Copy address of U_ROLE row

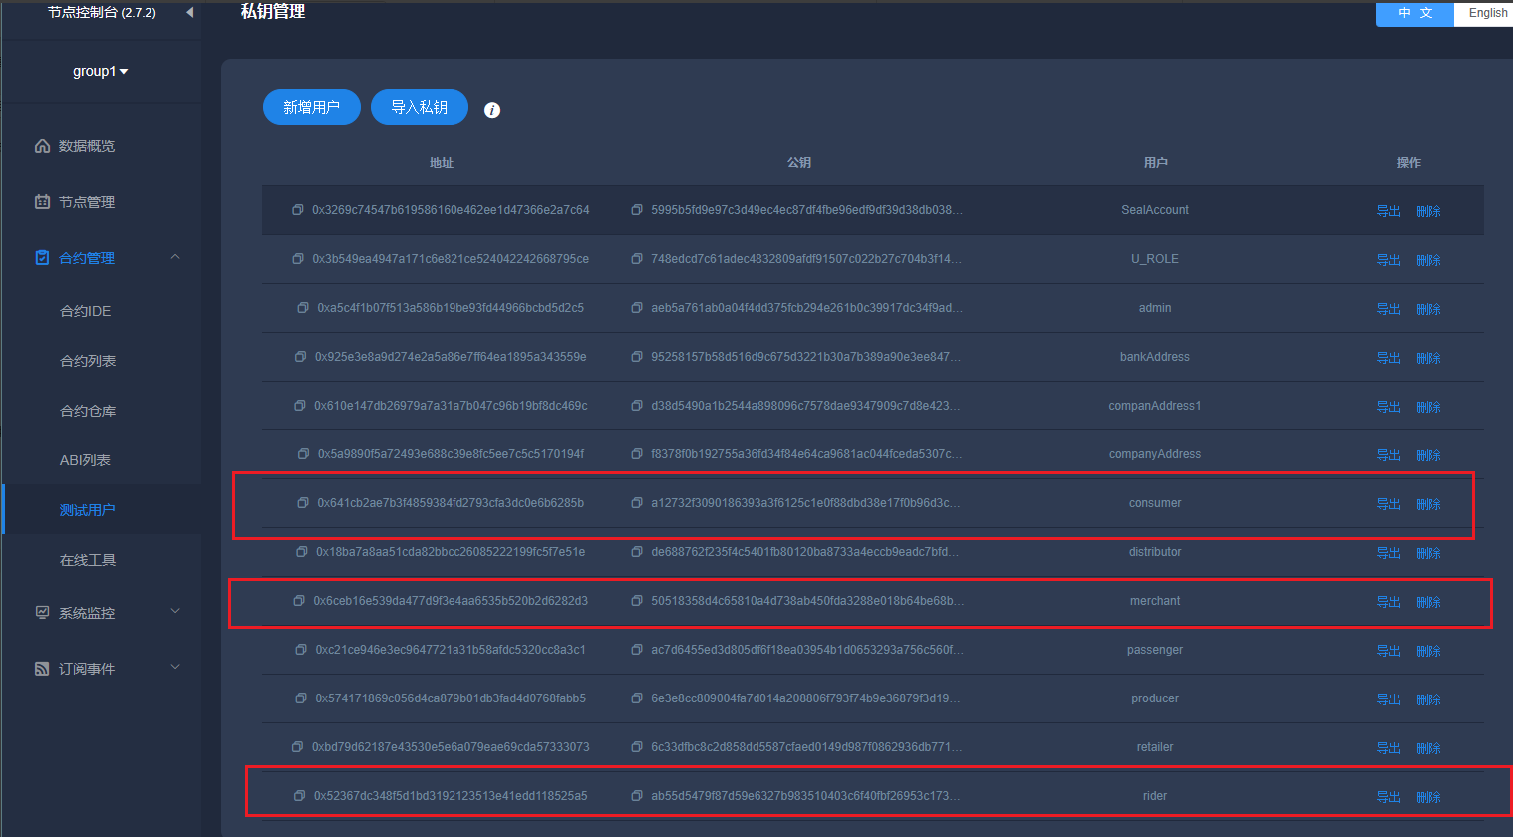click(x=297, y=259)
